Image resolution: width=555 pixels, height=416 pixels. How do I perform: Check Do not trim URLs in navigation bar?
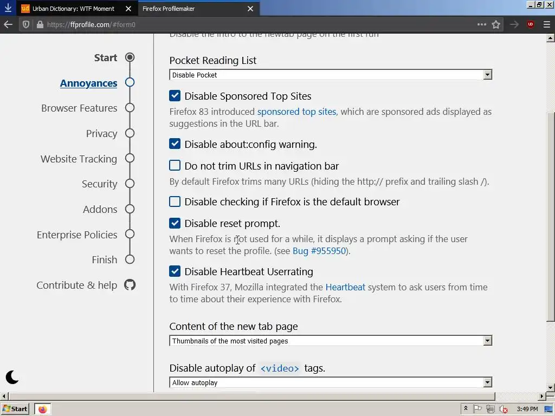click(x=175, y=166)
